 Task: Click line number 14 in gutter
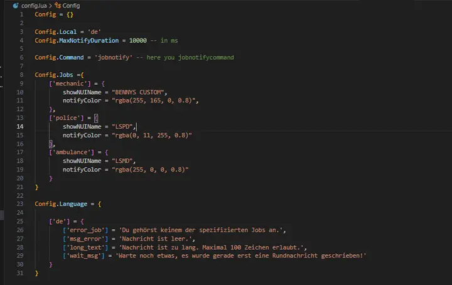(x=20, y=127)
